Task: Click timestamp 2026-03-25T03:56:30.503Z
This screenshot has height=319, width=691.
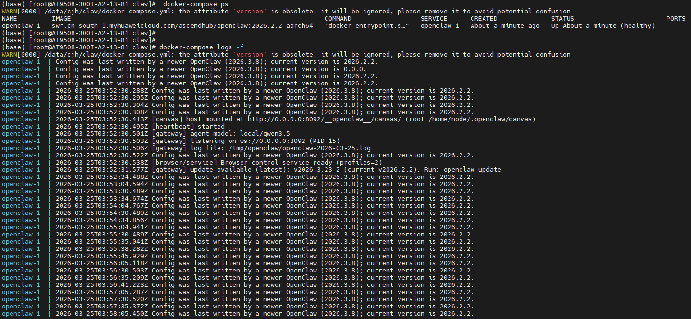Action: click(x=102, y=271)
